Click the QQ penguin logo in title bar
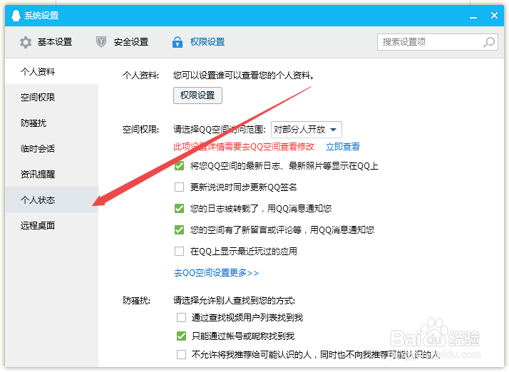 click(16, 15)
